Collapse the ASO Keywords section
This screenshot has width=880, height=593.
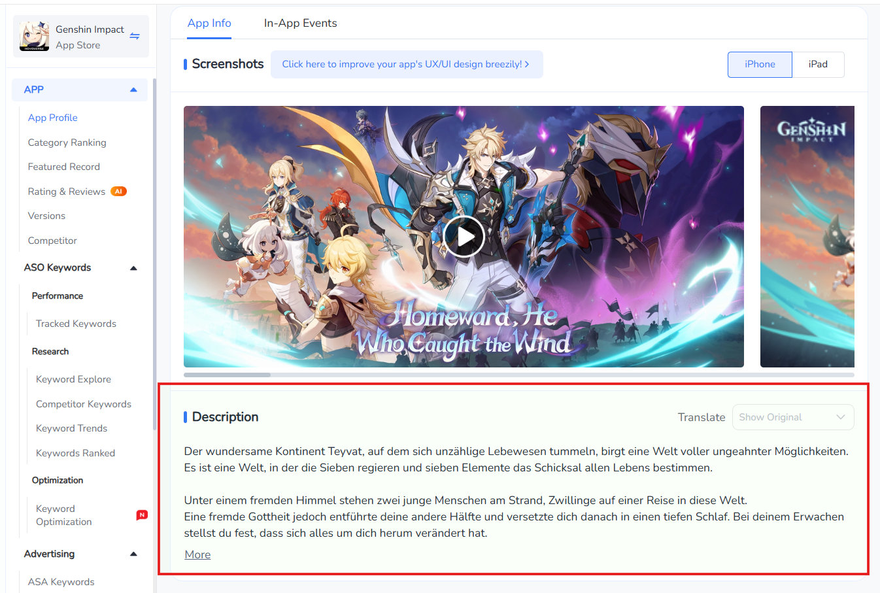click(x=133, y=268)
